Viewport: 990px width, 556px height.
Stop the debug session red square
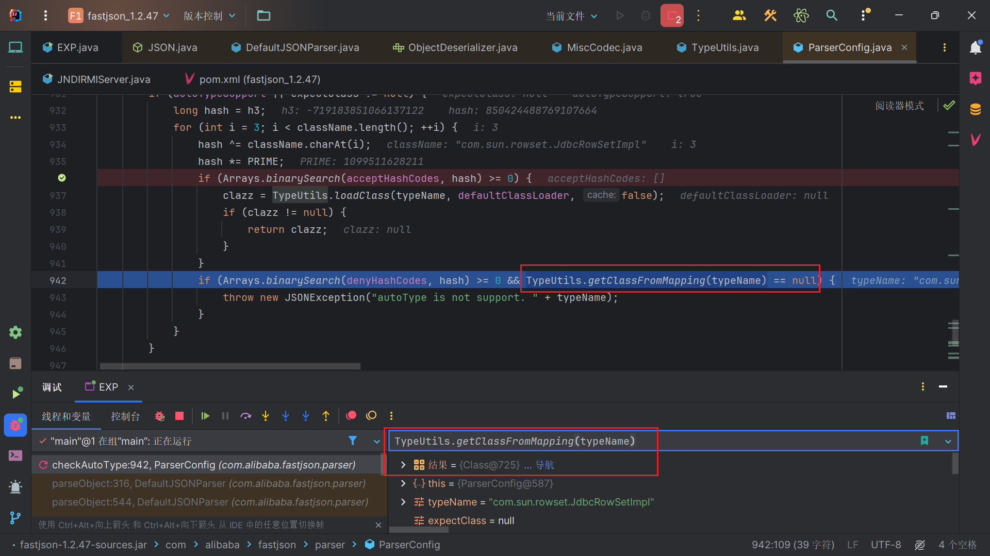[179, 416]
